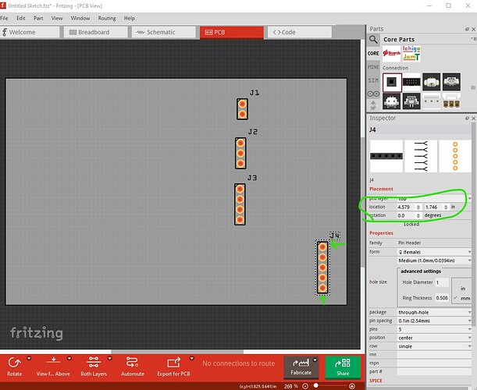Select the SIM parts bin
The height and width of the screenshot is (390, 477).
[x=373, y=80]
